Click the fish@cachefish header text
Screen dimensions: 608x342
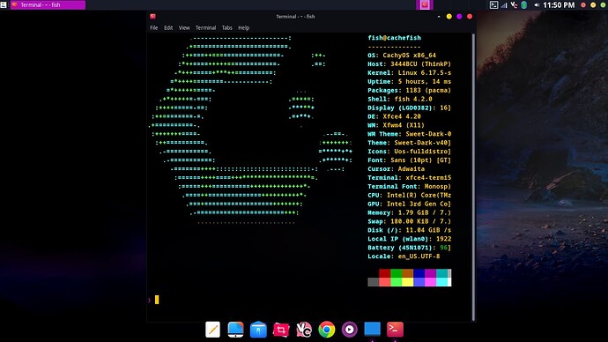pyautogui.click(x=395, y=38)
